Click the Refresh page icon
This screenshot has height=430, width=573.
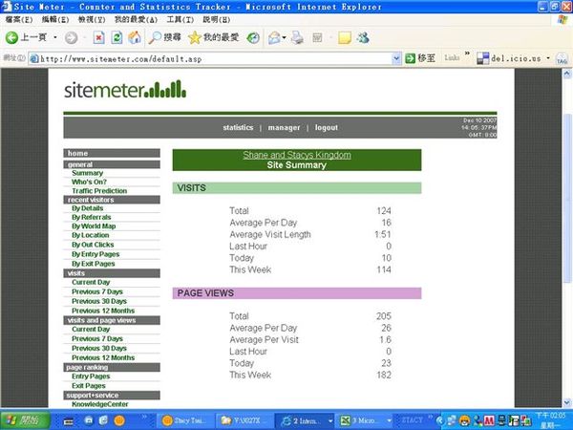click(117, 37)
